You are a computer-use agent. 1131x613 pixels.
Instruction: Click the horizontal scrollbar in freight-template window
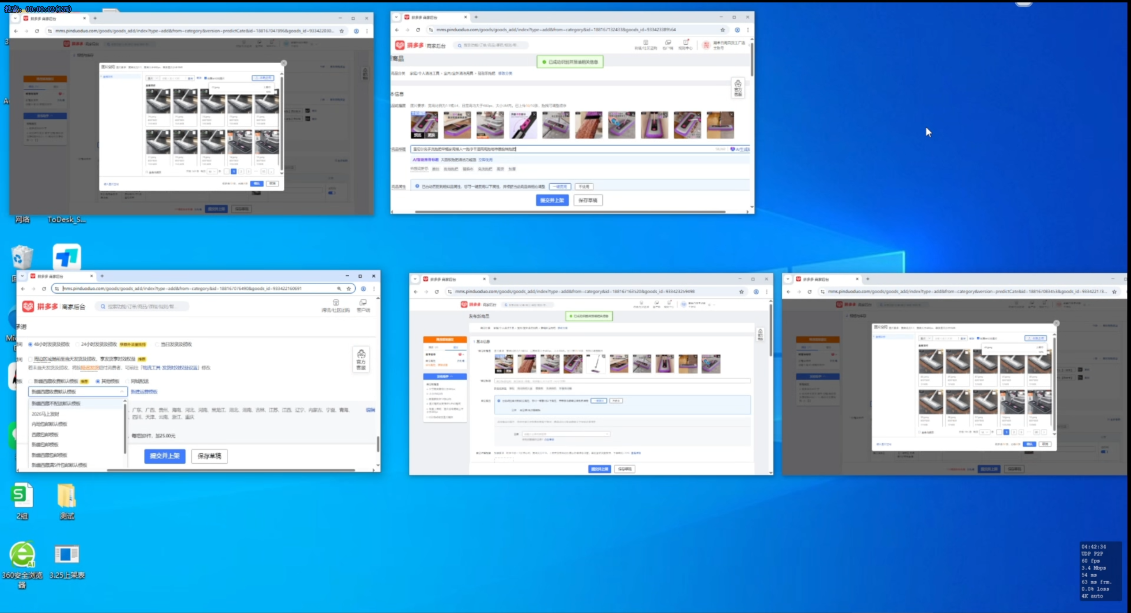[231, 470]
